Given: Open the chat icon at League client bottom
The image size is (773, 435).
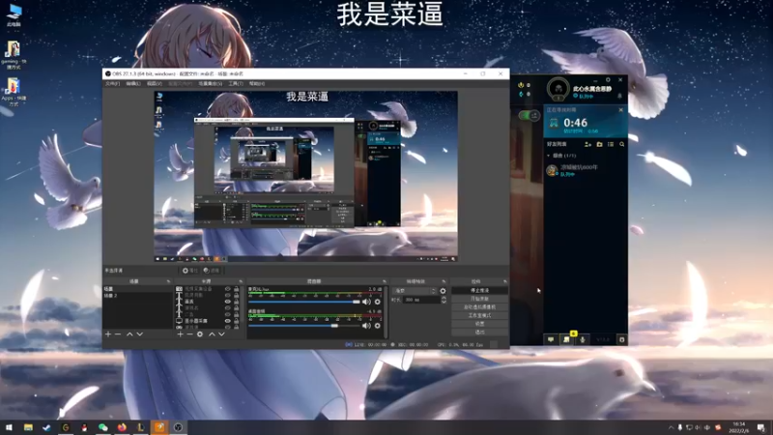Looking at the screenshot, I should pyautogui.click(x=551, y=339).
